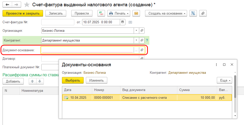Click the Договор input field

tap(90, 58)
